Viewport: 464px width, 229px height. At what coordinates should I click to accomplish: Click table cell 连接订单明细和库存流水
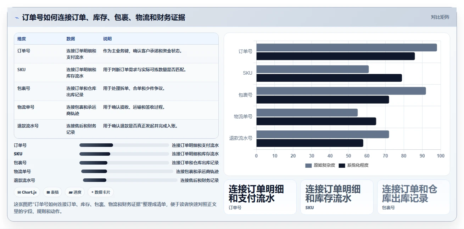coord(81,73)
